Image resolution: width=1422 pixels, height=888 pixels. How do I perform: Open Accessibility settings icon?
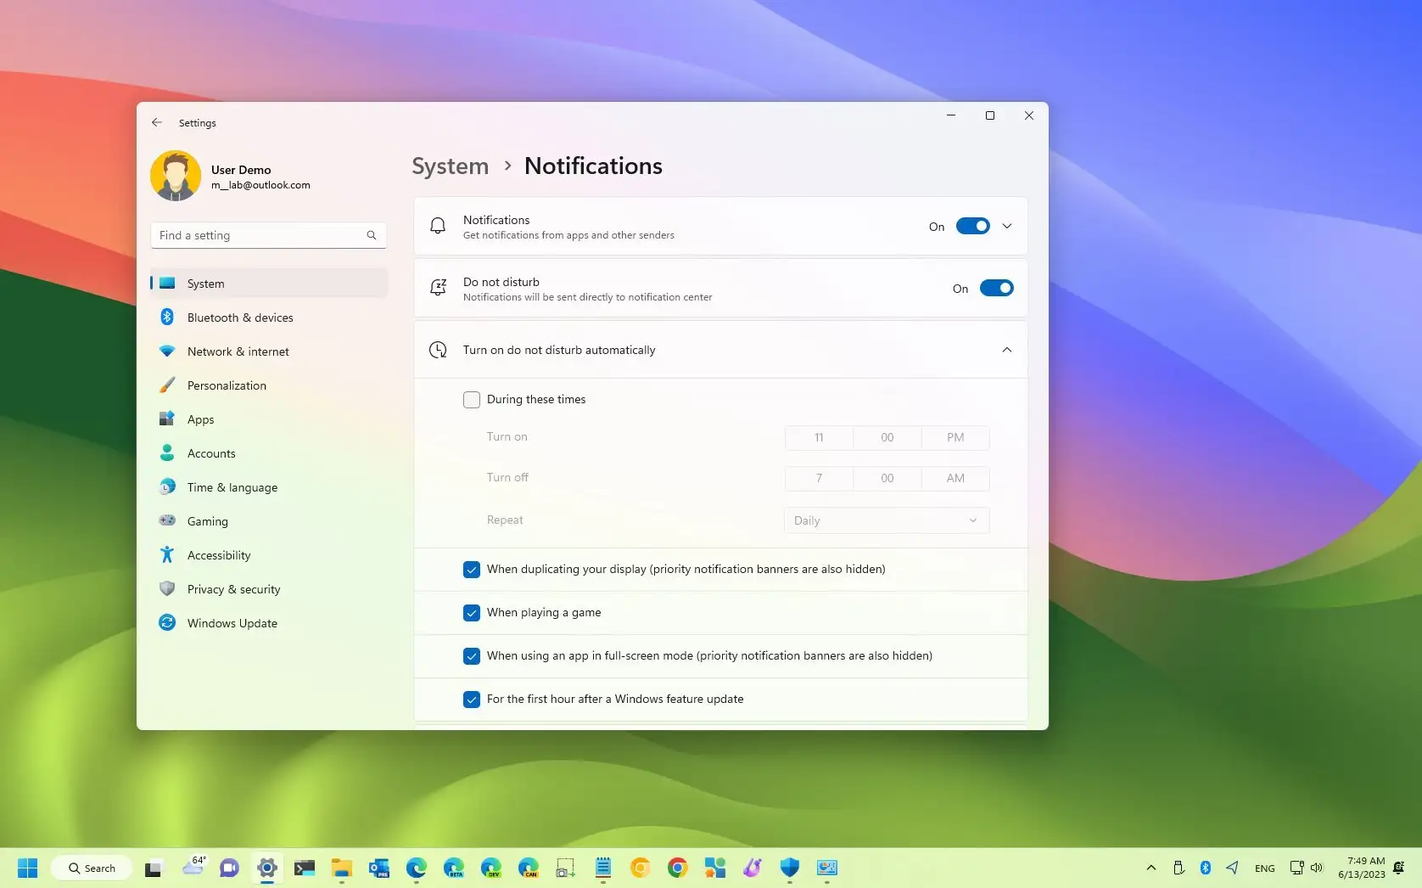(x=168, y=554)
